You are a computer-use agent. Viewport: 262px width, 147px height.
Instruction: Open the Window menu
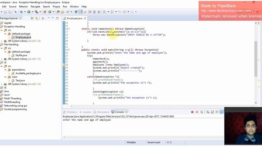74,7
